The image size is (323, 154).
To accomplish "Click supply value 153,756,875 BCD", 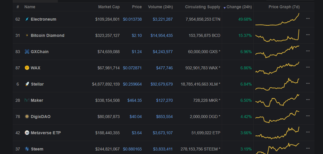I will point(204,35).
